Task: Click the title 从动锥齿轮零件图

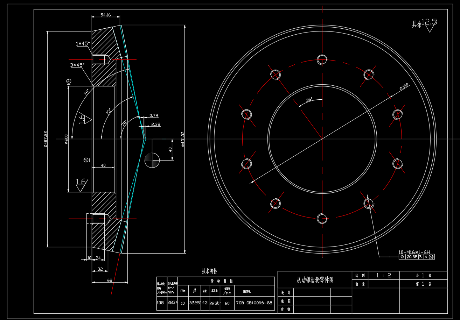Action: pyautogui.click(x=315, y=280)
